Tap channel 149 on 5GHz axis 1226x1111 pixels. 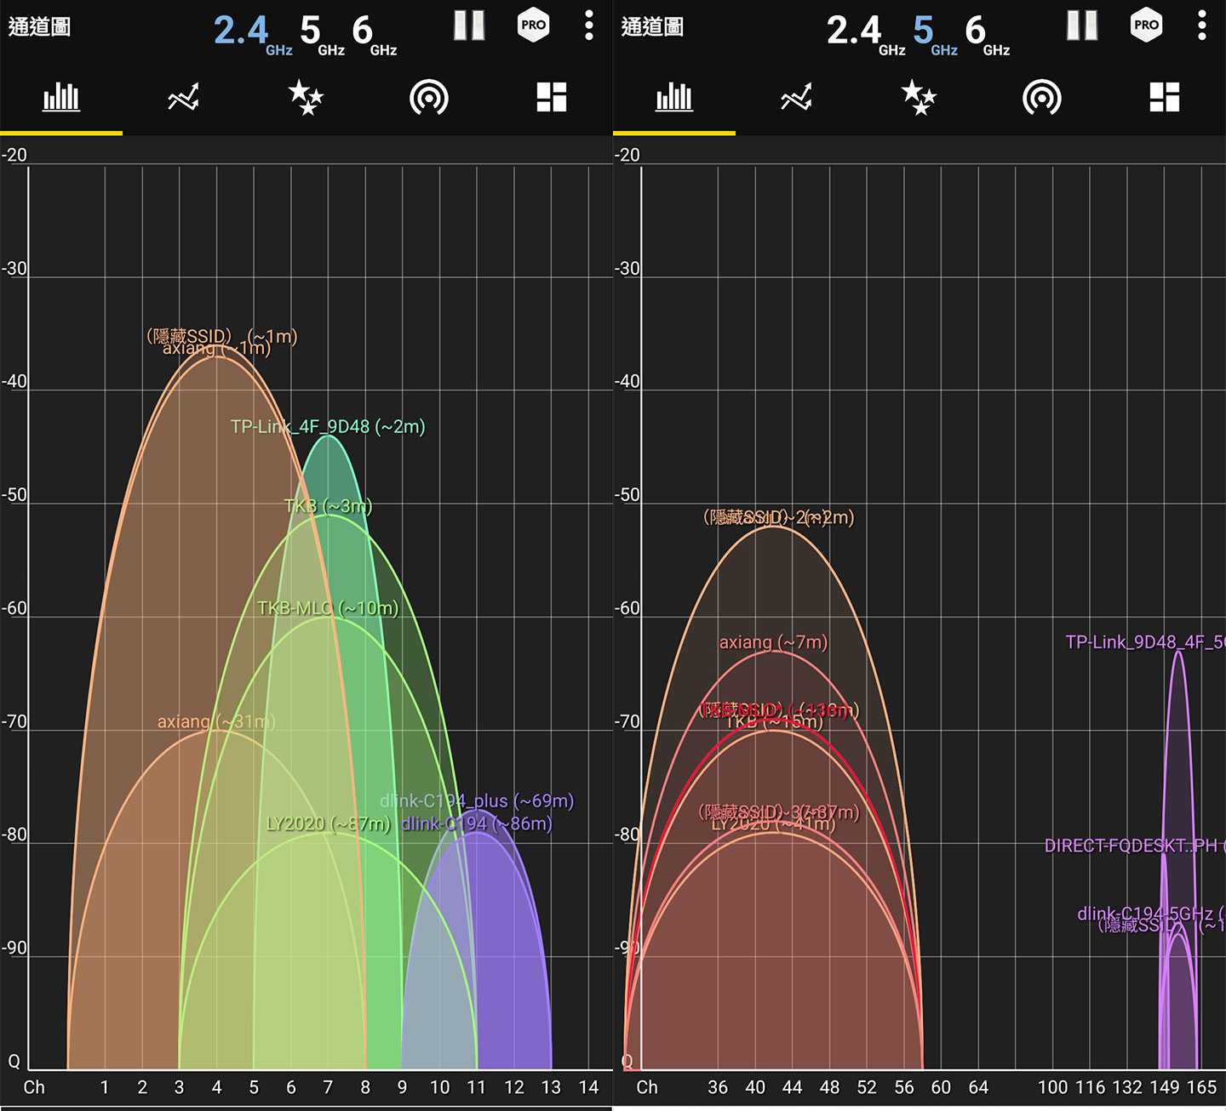(1165, 1087)
